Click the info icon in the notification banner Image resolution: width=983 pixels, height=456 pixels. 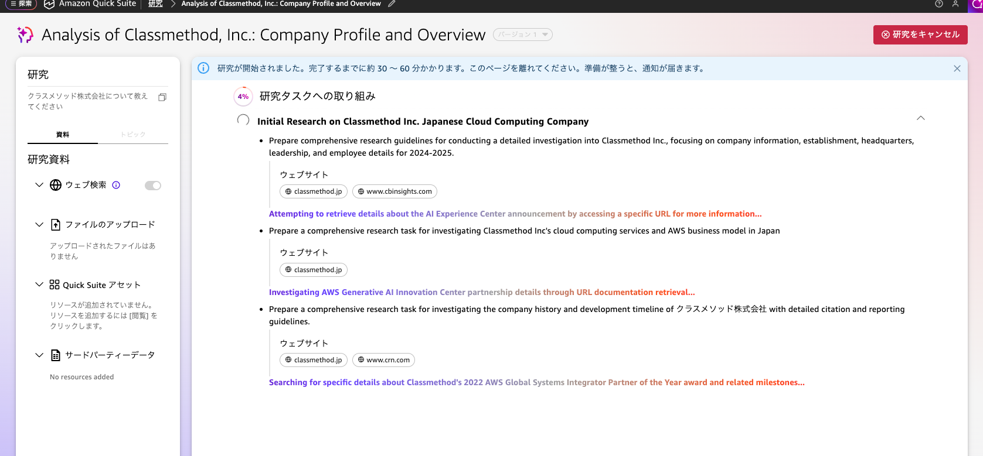[x=203, y=68]
